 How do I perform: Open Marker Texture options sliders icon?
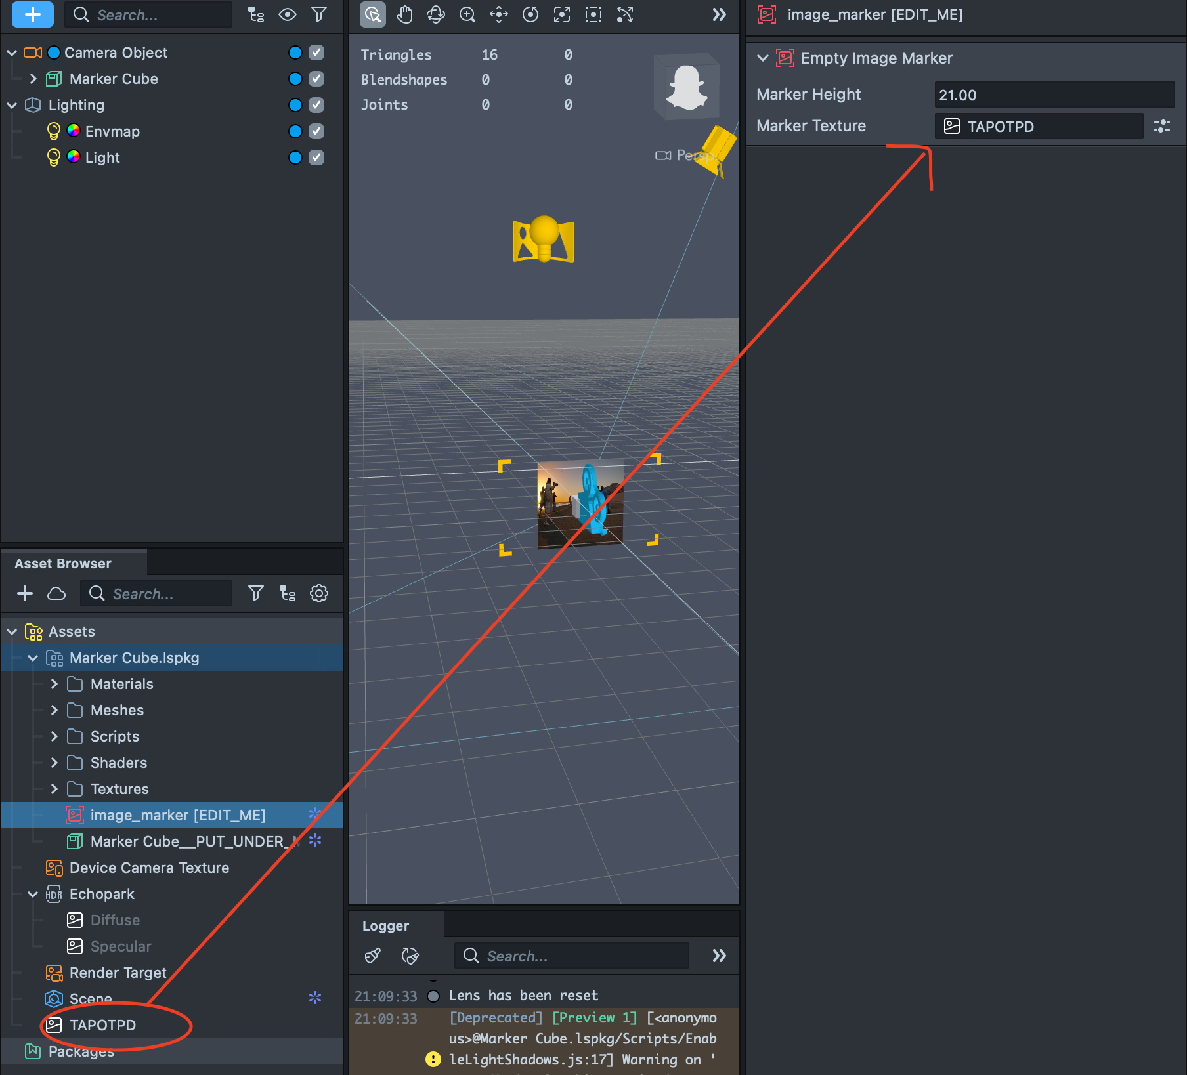pyautogui.click(x=1162, y=126)
